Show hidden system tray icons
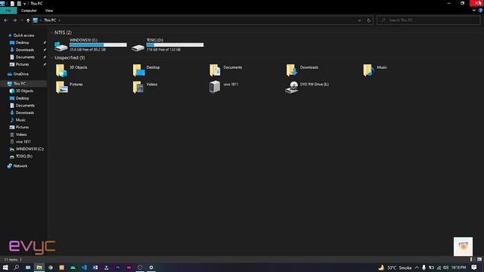 click(417, 267)
